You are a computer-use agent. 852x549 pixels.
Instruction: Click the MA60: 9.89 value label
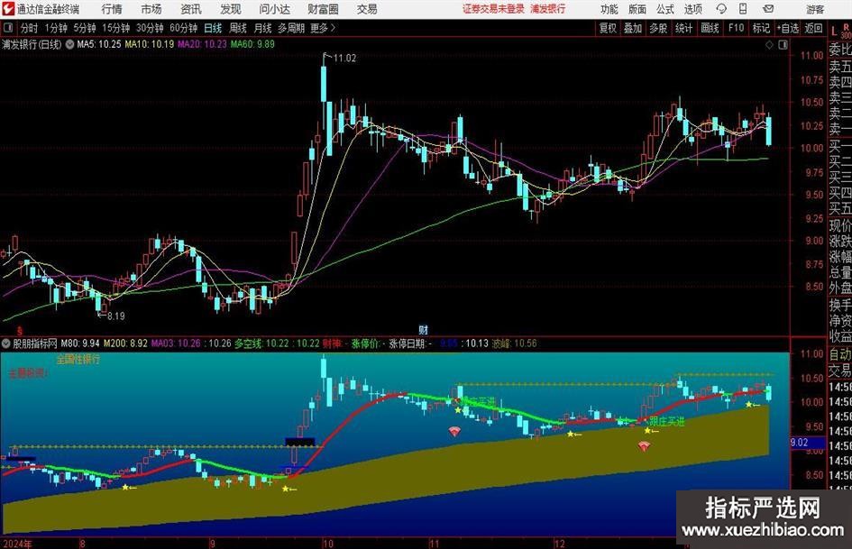(252, 44)
